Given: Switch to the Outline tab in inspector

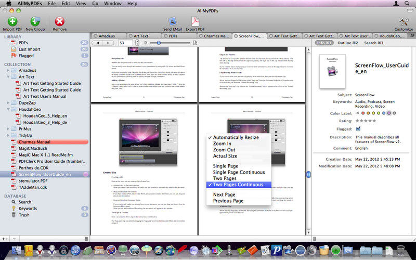Looking at the screenshot, I should [347, 43].
